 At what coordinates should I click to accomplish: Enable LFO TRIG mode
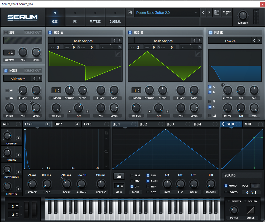pos(132,175)
